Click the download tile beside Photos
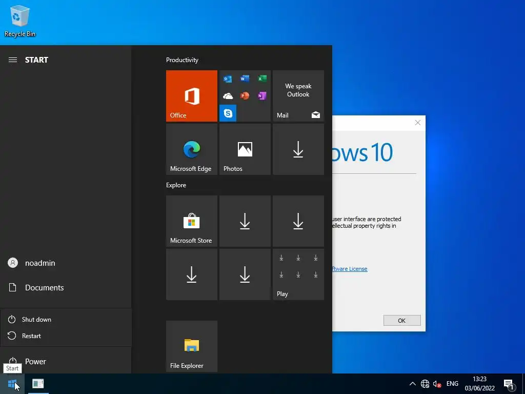 click(298, 149)
